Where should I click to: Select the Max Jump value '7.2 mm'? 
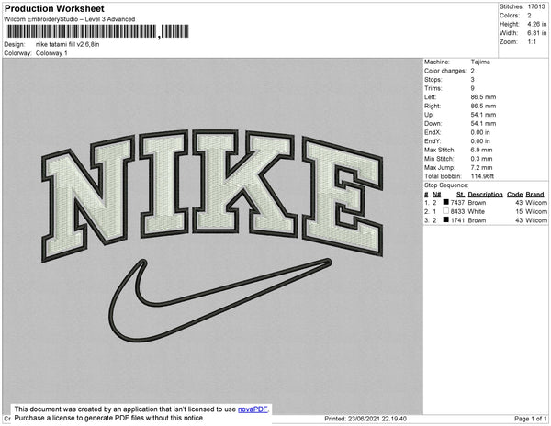pos(481,167)
